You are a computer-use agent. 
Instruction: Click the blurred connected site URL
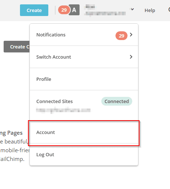point(63,110)
